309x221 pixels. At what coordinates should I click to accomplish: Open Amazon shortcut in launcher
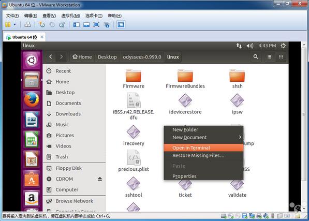point(32,199)
